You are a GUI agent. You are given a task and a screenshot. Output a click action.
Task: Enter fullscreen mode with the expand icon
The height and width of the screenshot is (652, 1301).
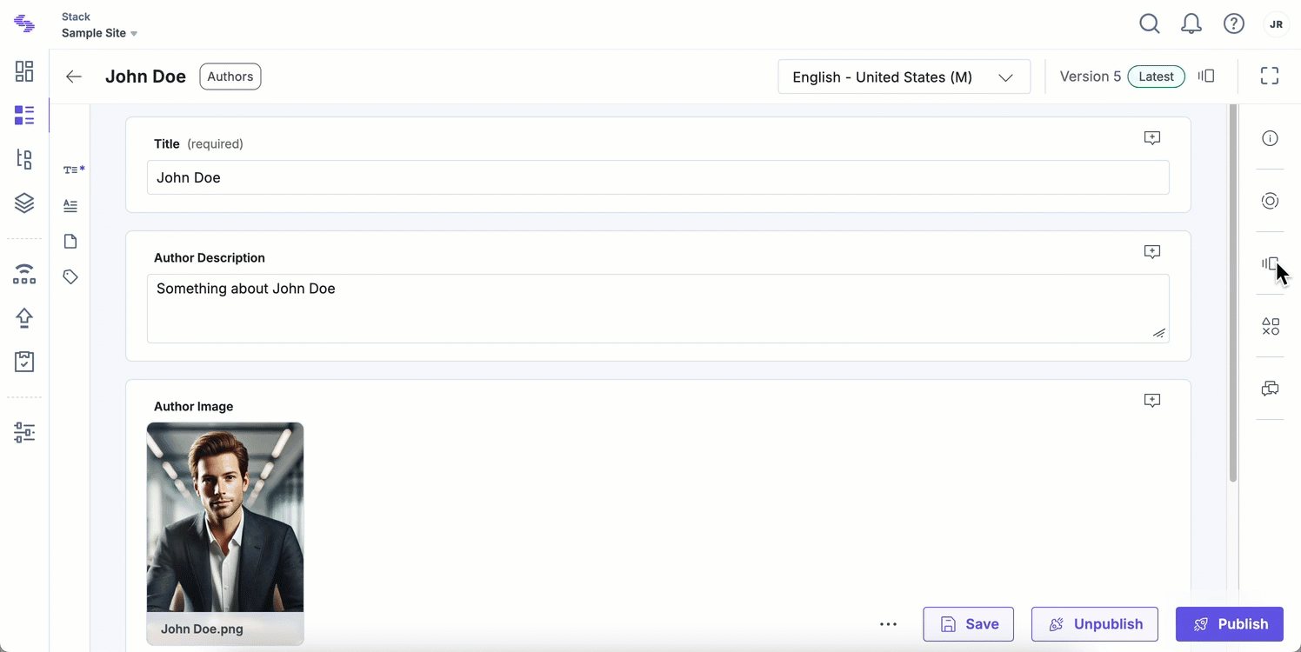(1270, 77)
